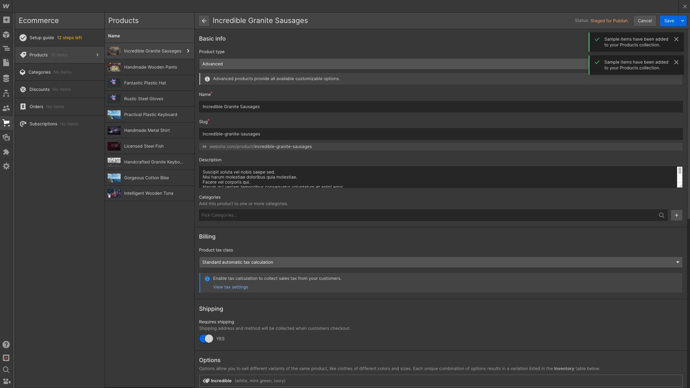Click the back arrow beside product title
The height and width of the screenshot is (388, 690).
tap(204, 21)
